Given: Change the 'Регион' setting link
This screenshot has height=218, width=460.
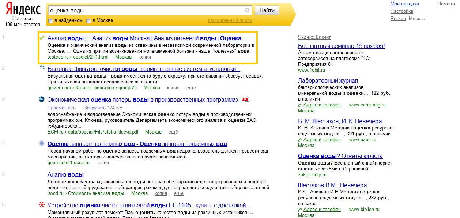Looking at the screenshot, I should click(x=398, y=18).
